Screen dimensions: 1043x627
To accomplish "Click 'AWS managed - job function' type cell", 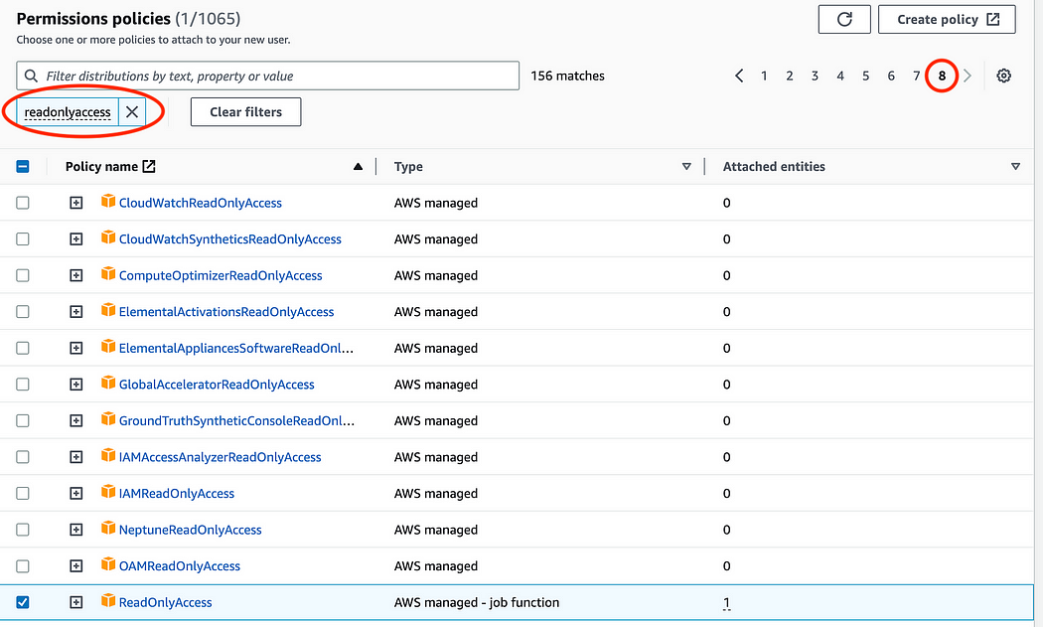I will click(x=476, y=602).
